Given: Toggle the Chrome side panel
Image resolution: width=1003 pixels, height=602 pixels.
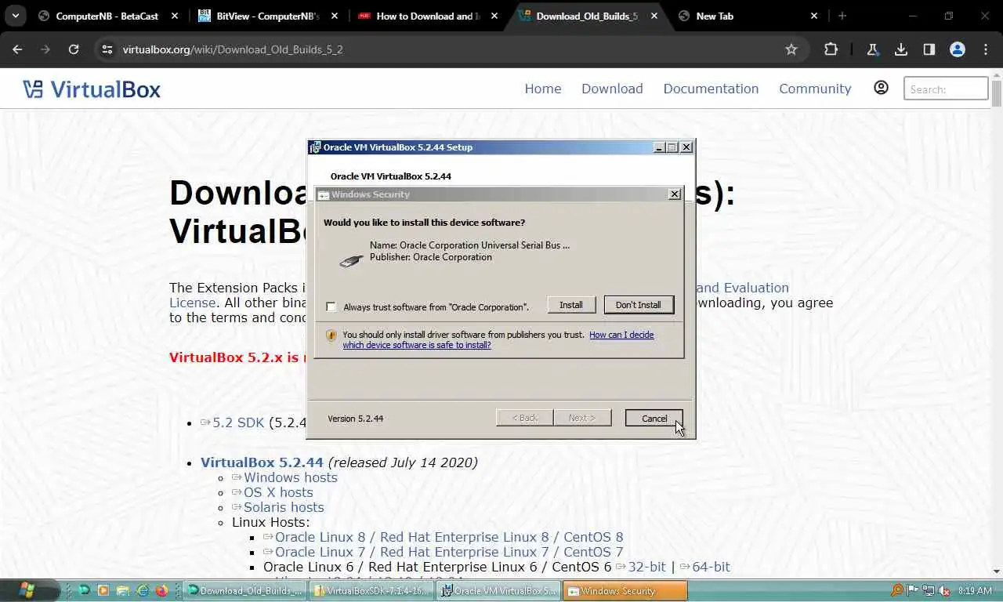Looking at the screenshot, I should [929, 49].
